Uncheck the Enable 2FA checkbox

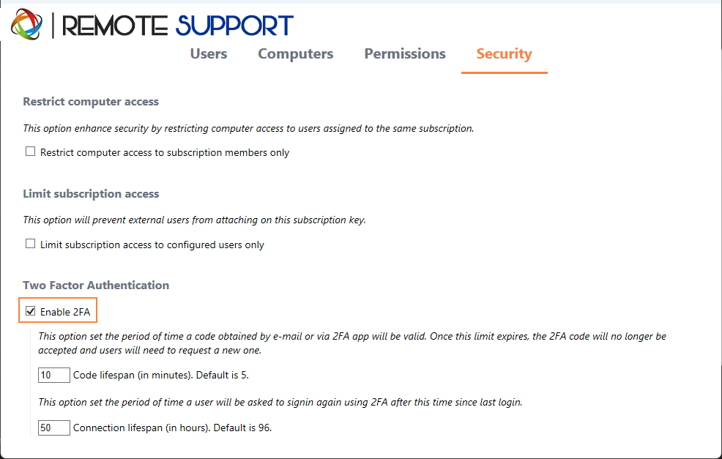coord(31,311)
